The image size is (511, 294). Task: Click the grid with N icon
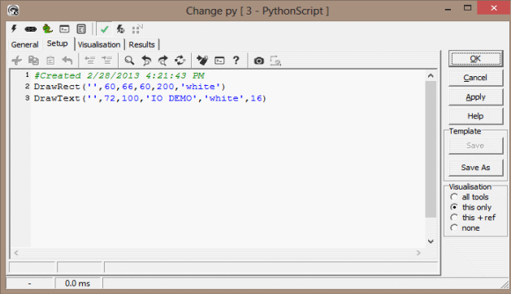click(x=137, y=29)
